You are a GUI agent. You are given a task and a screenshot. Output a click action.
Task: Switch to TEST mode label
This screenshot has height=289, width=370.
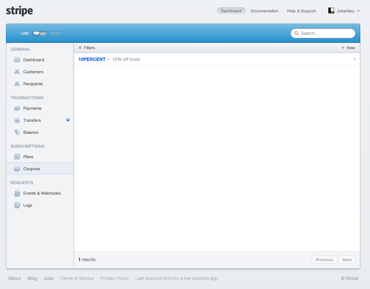56,33
